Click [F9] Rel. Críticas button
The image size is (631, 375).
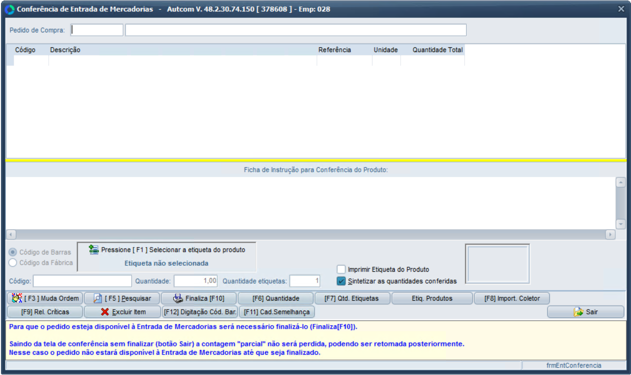tap(45, 312)
